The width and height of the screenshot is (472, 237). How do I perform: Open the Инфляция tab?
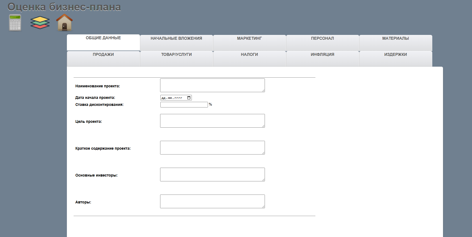322,55
